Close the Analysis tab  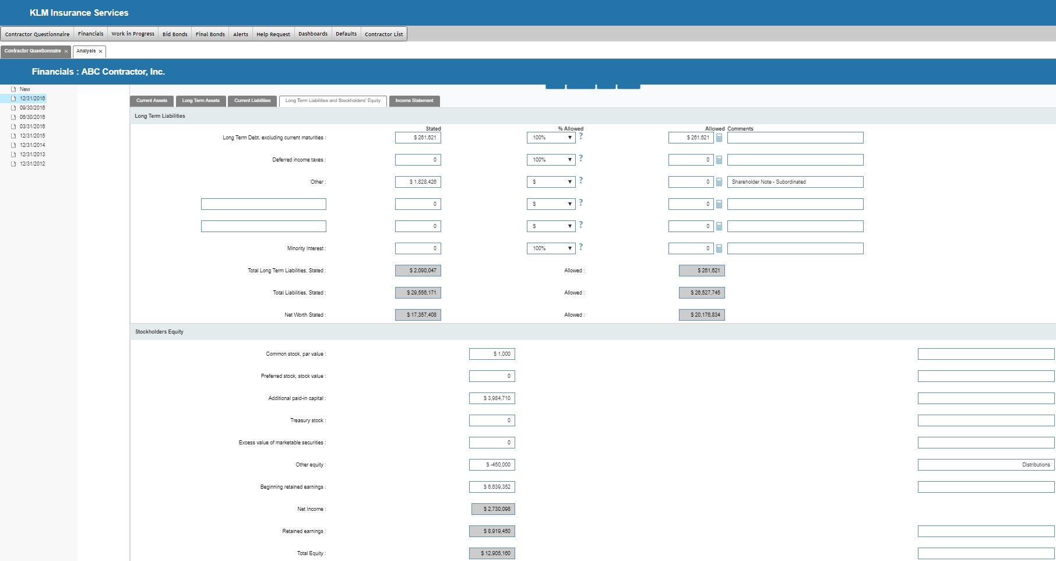click(100, 51)
